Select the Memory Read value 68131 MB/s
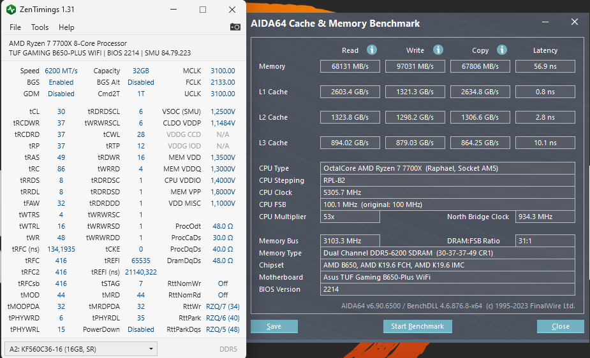The height and width of the screenshot is (358, 590). (350, 66)
